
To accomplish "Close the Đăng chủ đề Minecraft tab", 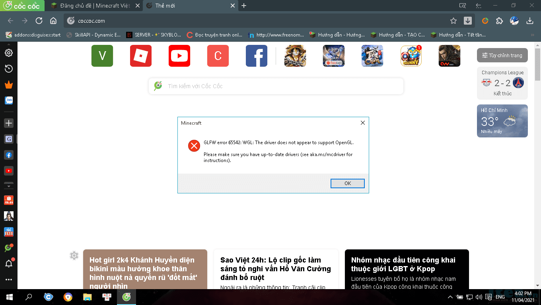I will coord(137,6).
